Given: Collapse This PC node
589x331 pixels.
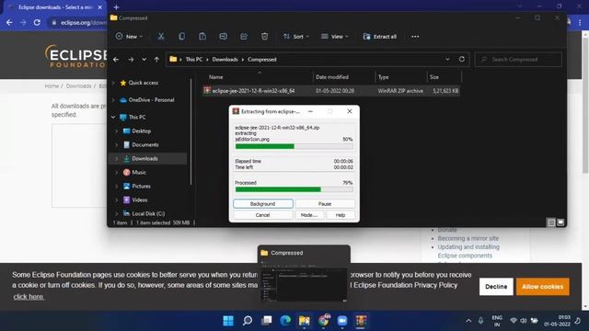Looking at the screenshot, I should pyautogui.click(x=113, y=117).
